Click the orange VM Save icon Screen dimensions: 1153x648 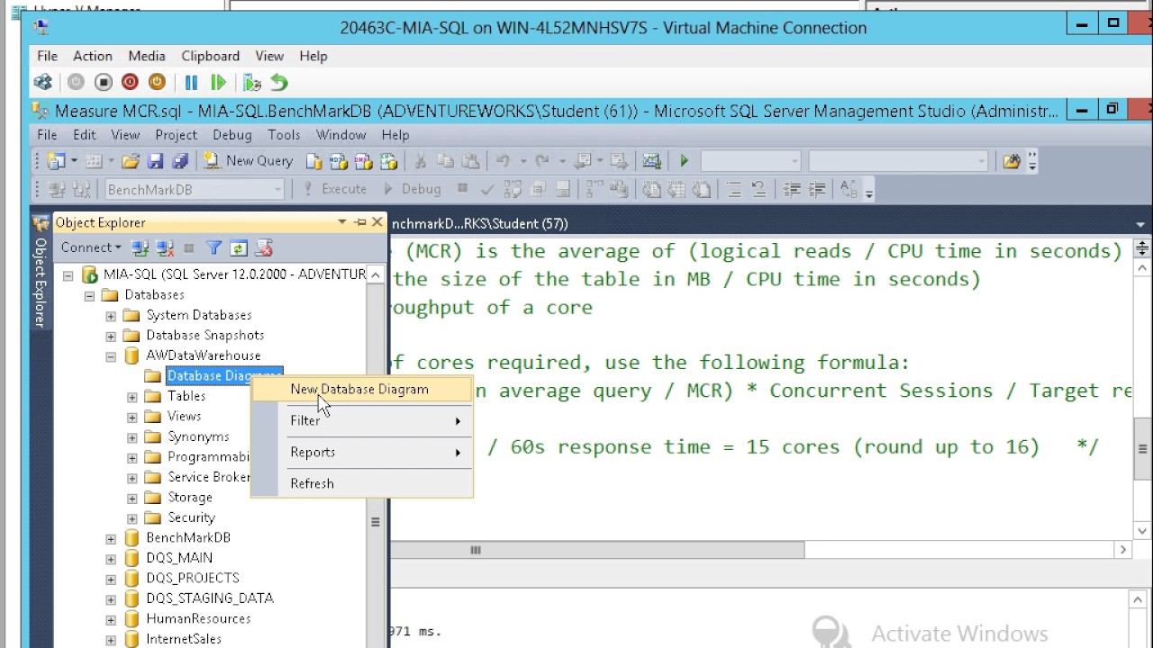pos(157,82)
